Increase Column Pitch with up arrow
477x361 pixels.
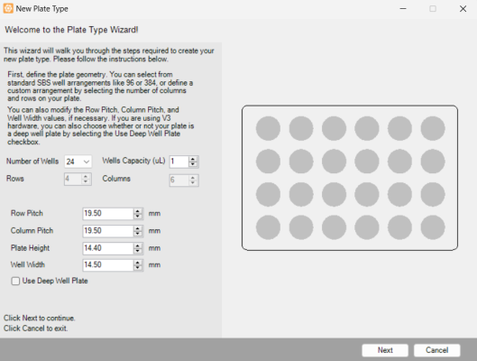[138, 228]
